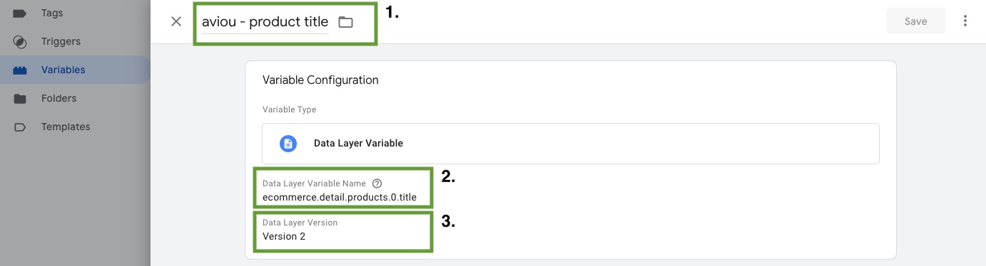Click the Tags label icon in sidebar
Screen dimensions: 986x266
point(20,14)
